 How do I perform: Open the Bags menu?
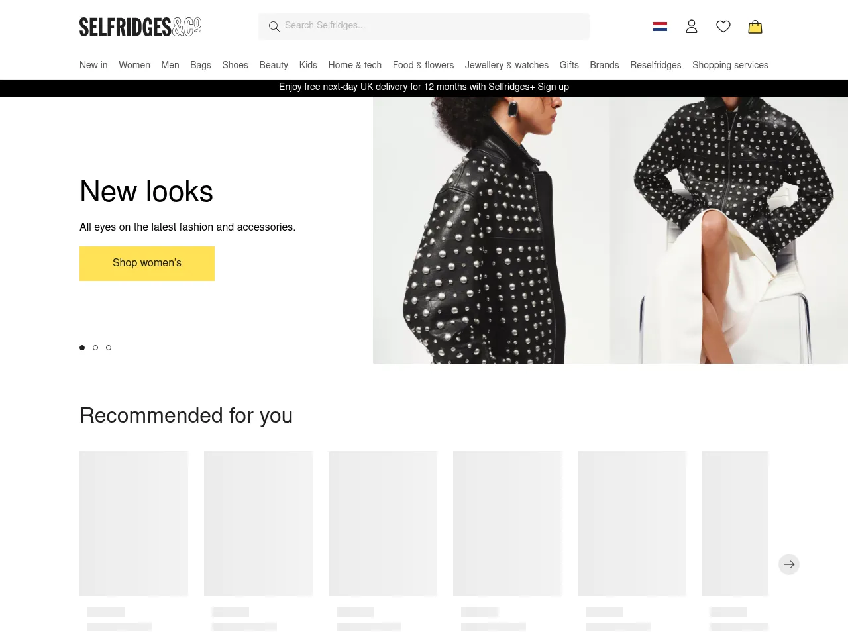(x=201, y=65)
